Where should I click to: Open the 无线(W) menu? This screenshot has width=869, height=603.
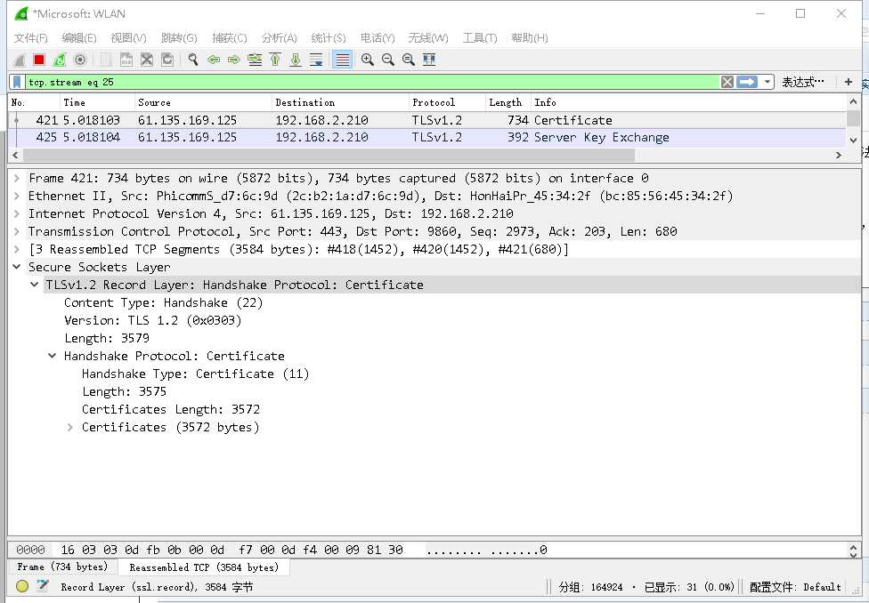[x=428, y=37]
